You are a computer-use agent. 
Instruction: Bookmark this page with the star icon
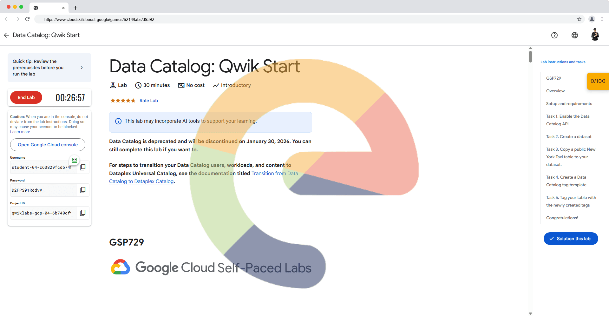(x=579, y=19)
